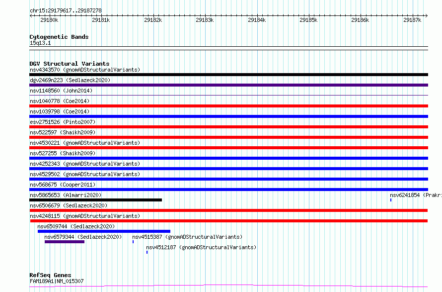
Task: Click the nsv4343570 black variant bar
Action: pyautogui.click(x=228, y=75)
